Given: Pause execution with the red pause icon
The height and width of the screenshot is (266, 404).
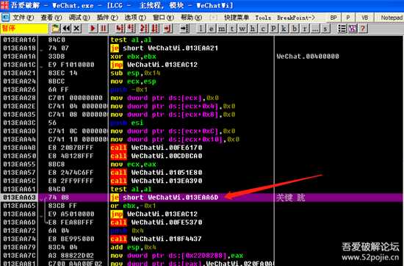Looking at the screenshot, I should point(104,29).
